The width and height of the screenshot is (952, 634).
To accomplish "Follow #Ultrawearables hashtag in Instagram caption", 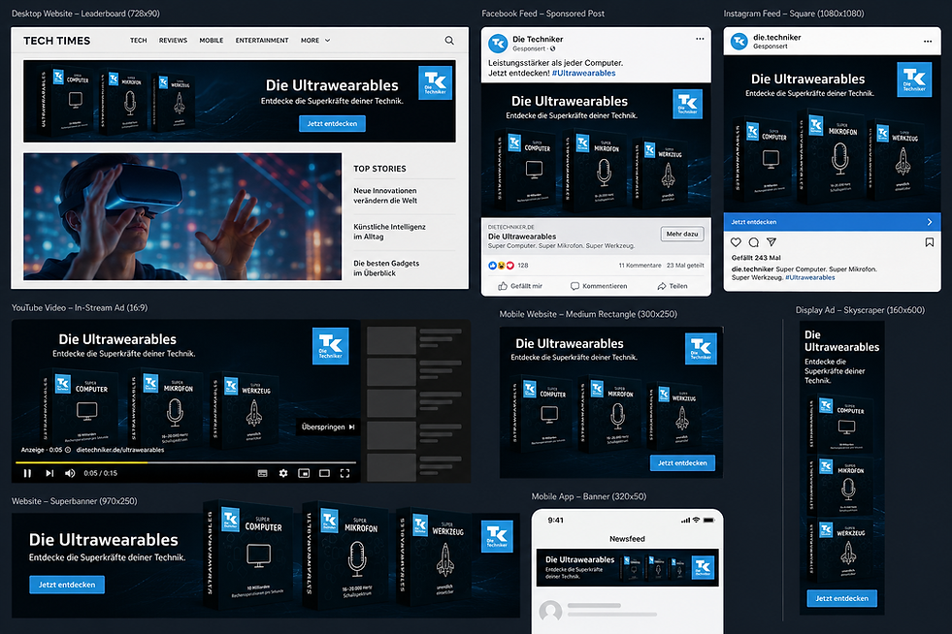I will point(810,278).
